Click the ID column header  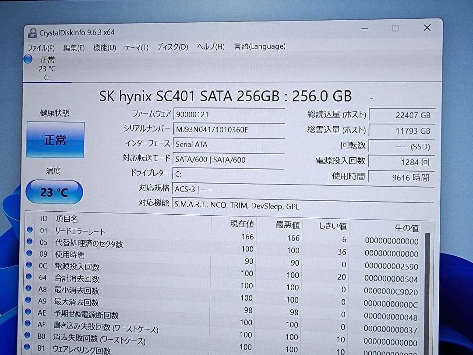[x=44, y=218]
